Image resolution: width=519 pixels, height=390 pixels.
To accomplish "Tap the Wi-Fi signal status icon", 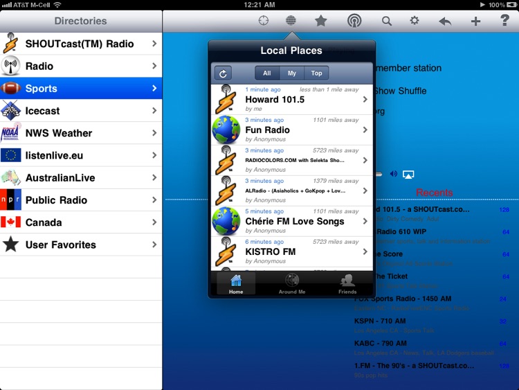I will 57,5.
